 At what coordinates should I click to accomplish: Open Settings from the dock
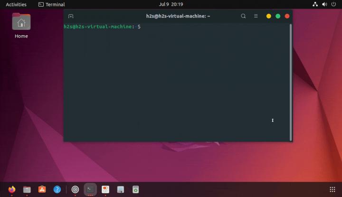[75, 189]
